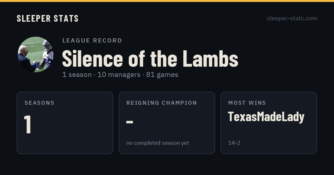Screen dimensions: 334x175
Task: Click the SEASONS heading label
Action: click(x=40, y=103)
